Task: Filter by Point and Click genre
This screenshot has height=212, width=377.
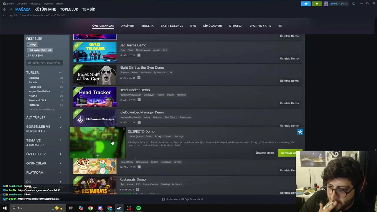Action: tap(37, 100)
